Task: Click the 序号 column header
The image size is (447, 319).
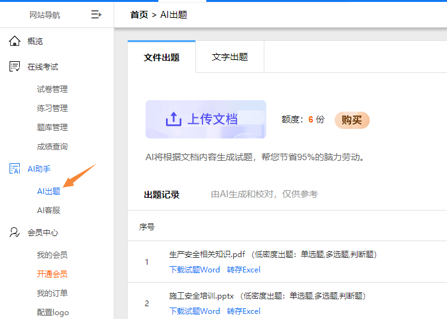Action: tap(147, 227)
